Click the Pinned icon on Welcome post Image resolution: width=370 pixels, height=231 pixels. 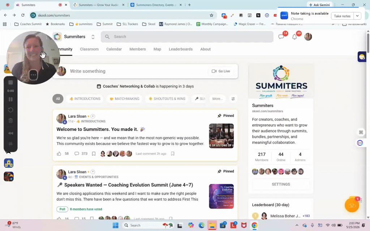point(219,116)
